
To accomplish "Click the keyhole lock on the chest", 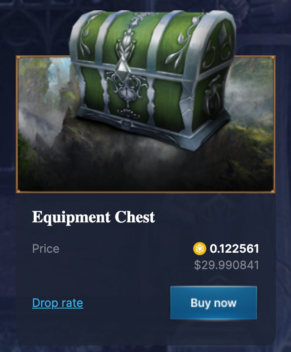I will click(x=128, y=92).
